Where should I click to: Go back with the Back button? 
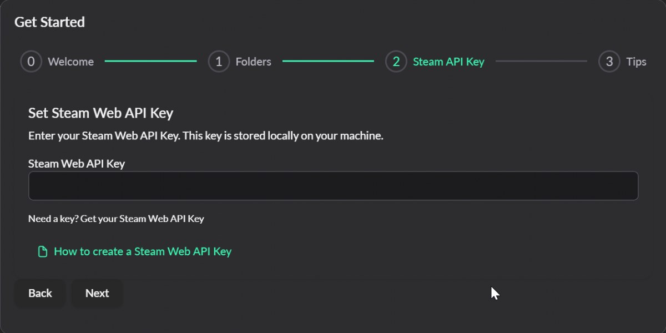(40, 293)
